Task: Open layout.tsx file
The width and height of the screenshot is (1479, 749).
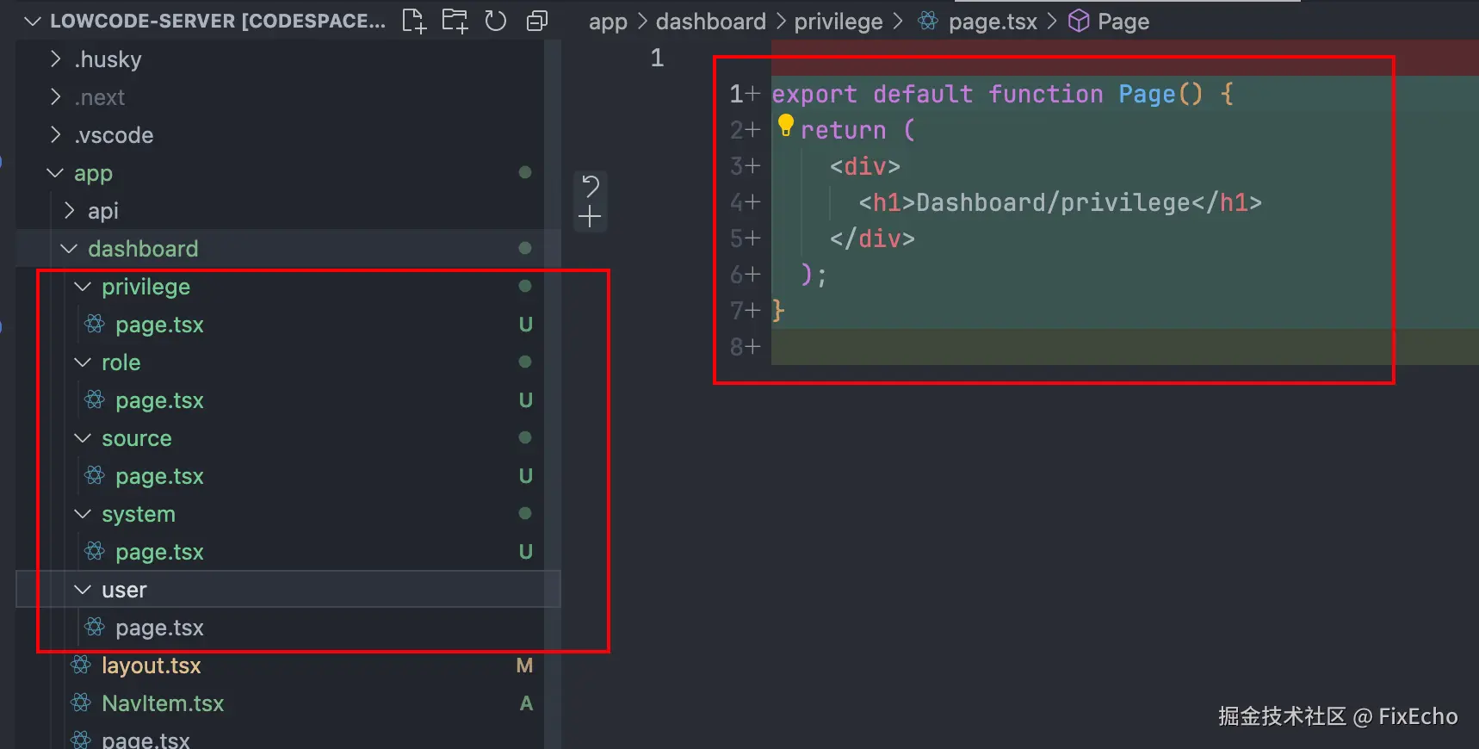Action: tap(151, 665)
